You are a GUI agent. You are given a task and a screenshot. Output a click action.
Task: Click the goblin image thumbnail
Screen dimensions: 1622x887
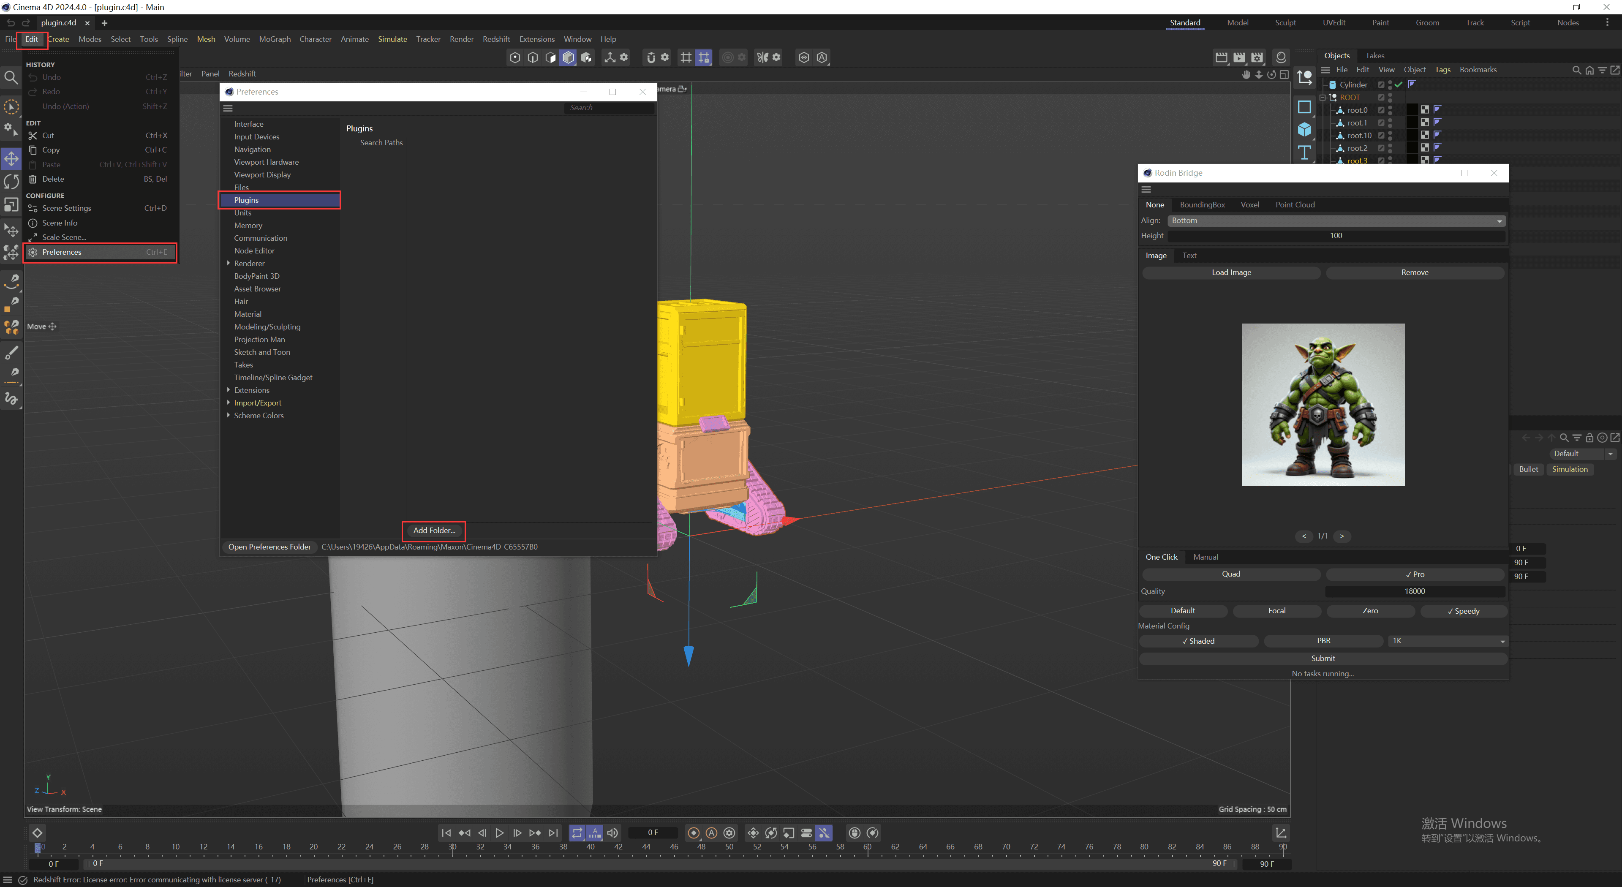(1323, 405)
